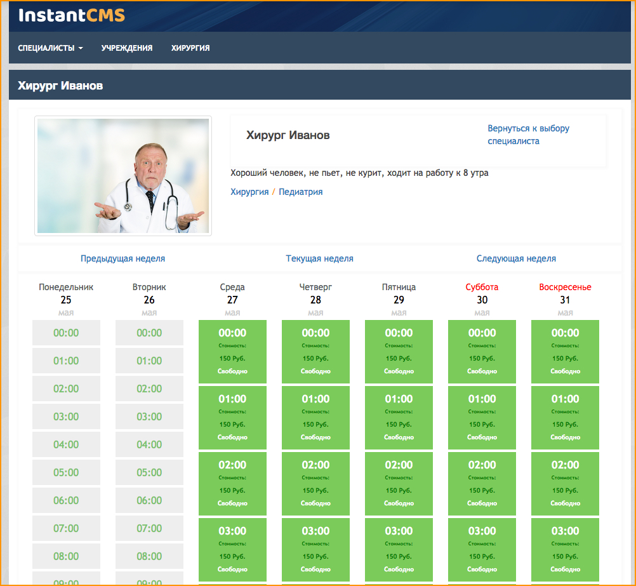Click the Вторник 26 day header

(149, 300)
